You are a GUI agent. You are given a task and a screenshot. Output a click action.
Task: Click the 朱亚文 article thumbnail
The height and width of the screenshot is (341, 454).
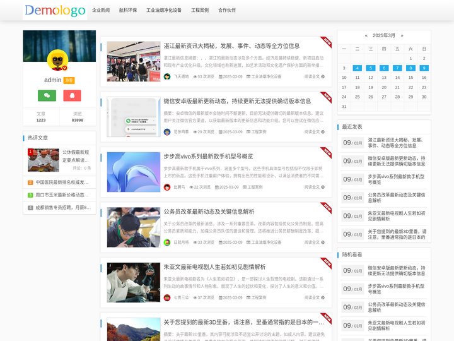click(x=134, y=282)
